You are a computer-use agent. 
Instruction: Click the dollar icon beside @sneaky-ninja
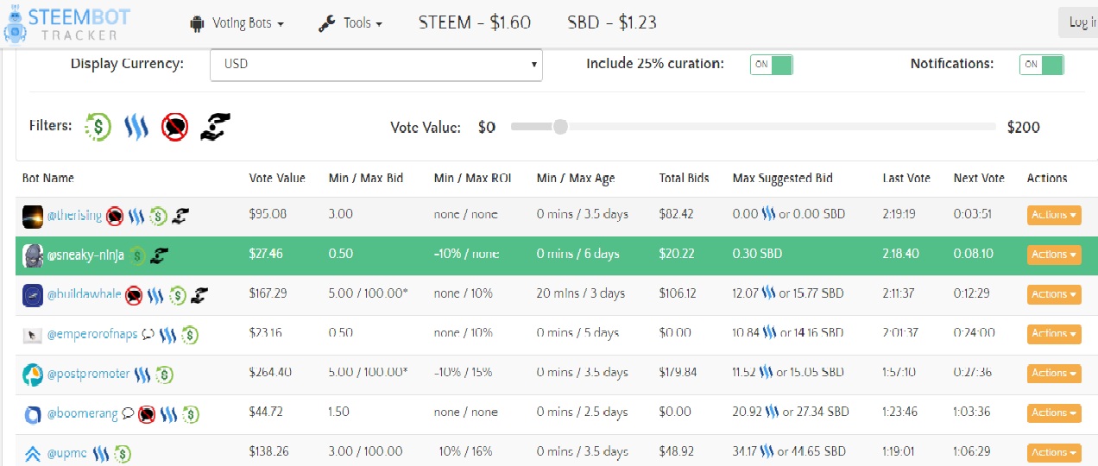138,255
